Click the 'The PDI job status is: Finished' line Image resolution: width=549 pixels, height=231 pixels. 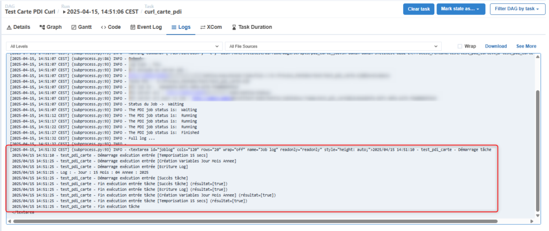point(105,133)
